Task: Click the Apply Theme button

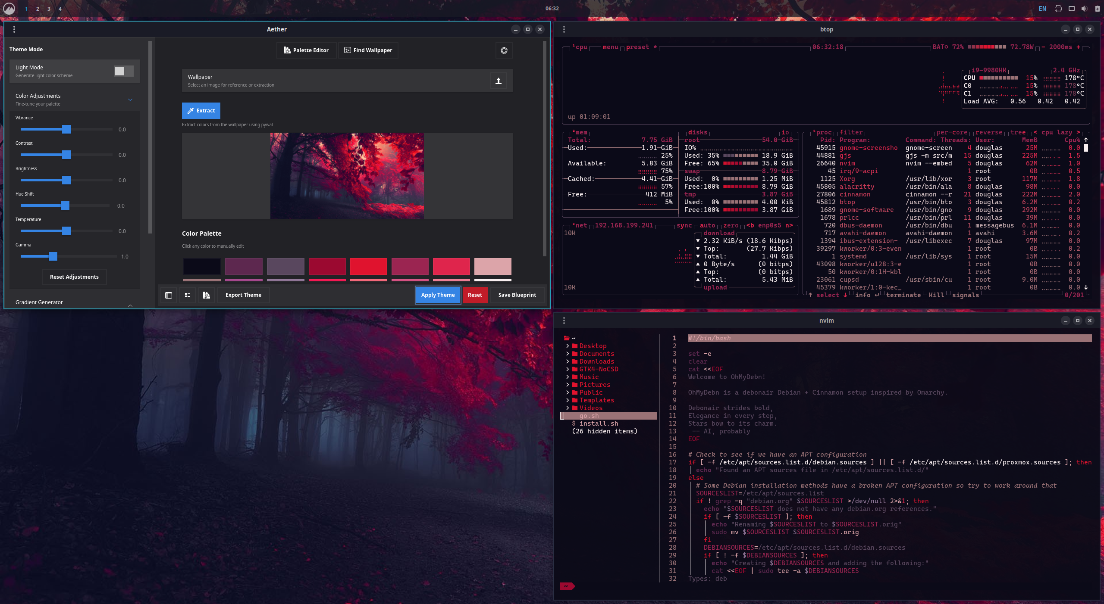Action: (438, 295)
